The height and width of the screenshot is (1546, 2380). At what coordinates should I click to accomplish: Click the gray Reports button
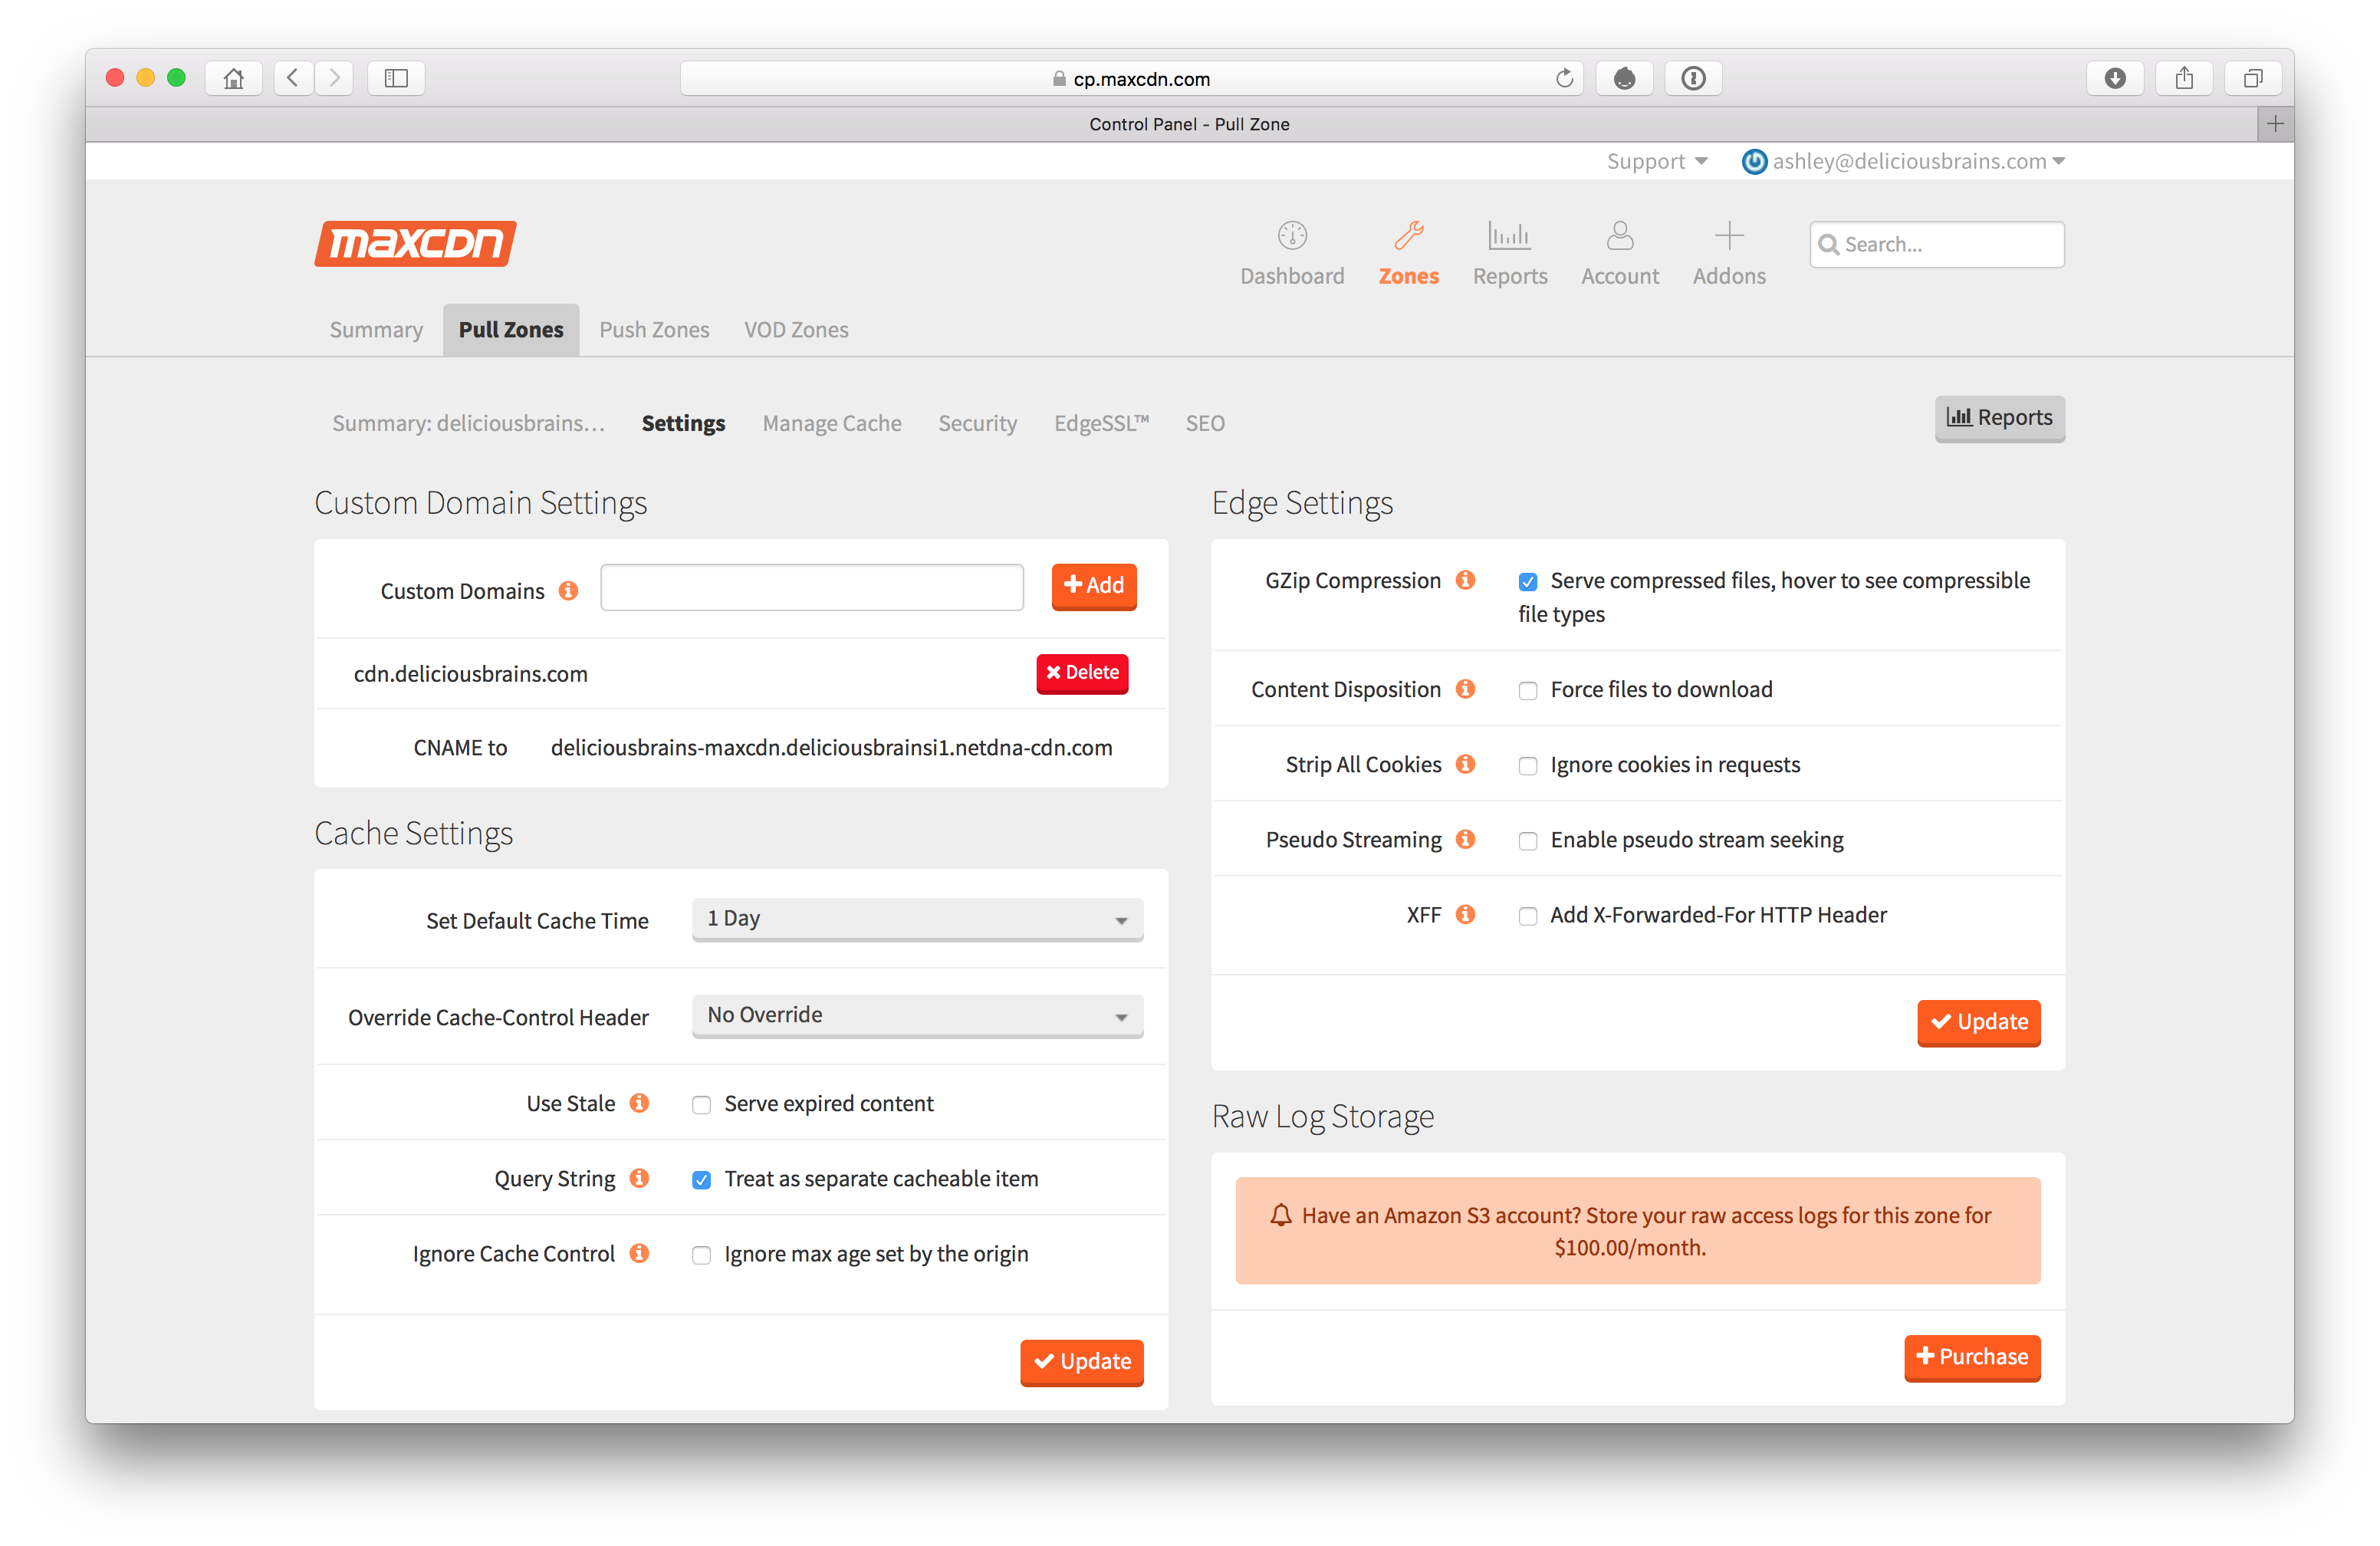[x=1999, y=418]
